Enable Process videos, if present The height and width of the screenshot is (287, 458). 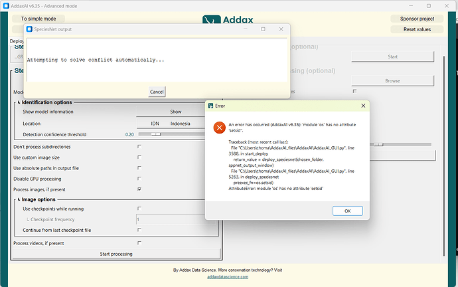(139, 243)
